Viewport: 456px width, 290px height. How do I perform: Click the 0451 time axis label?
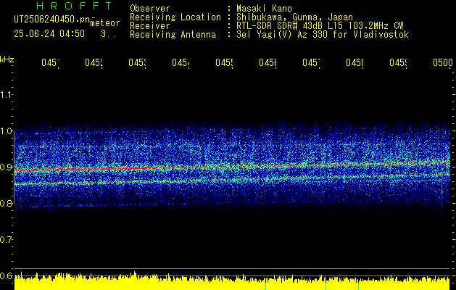pos(50,62)
